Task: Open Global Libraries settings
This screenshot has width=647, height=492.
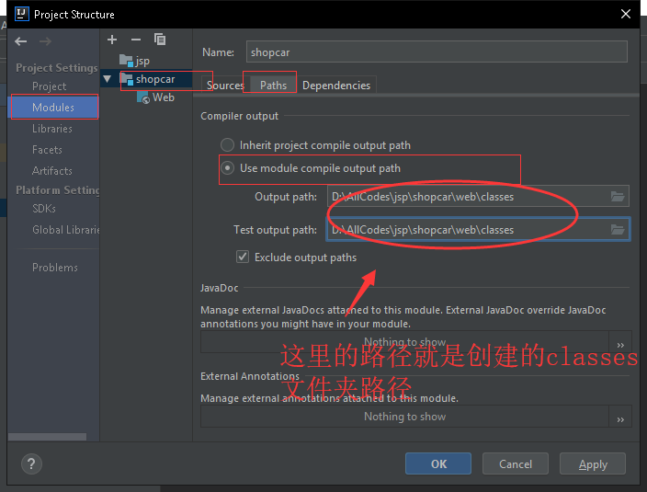Action: tap(66, 230)
